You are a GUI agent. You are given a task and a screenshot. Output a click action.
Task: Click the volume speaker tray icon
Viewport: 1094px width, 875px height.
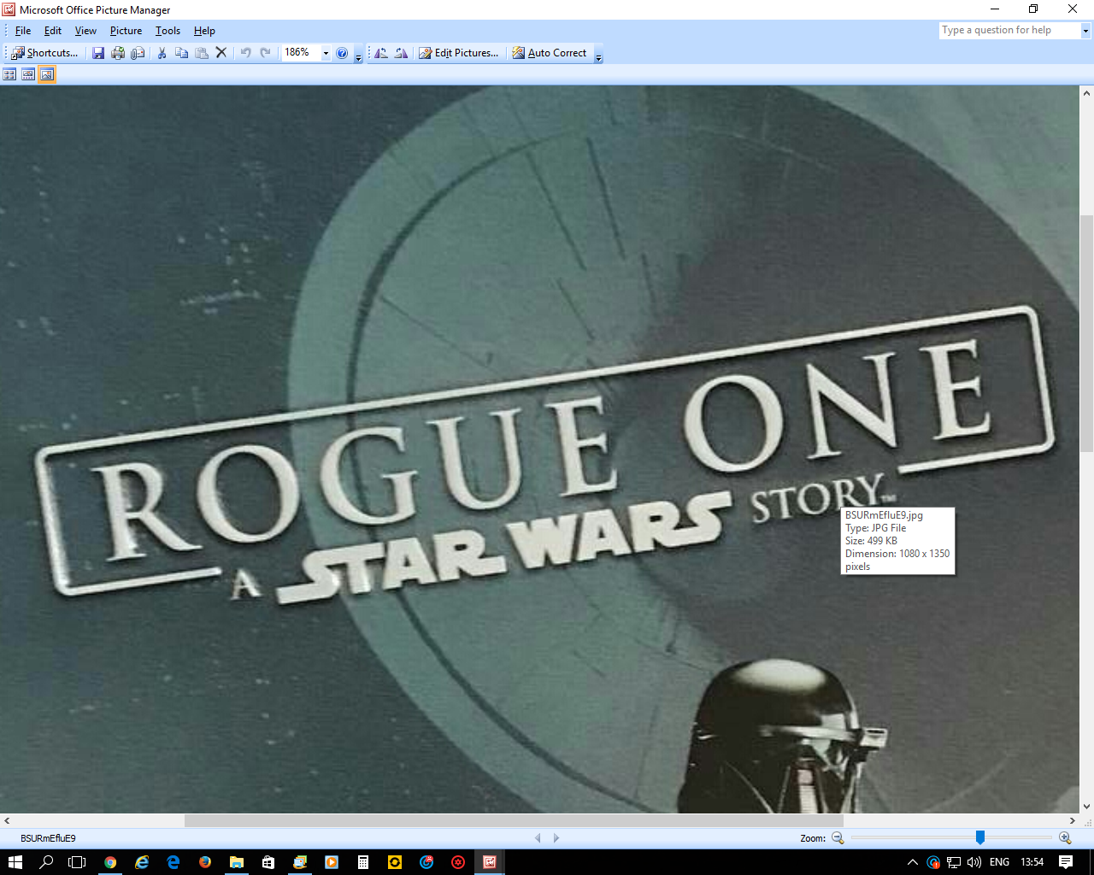[x=974, y=862]
